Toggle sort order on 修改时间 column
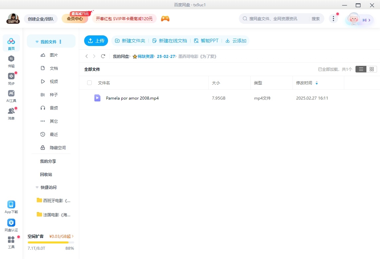Image resolution: width=380 pixels, height=259 pixels. coord(317,83)
